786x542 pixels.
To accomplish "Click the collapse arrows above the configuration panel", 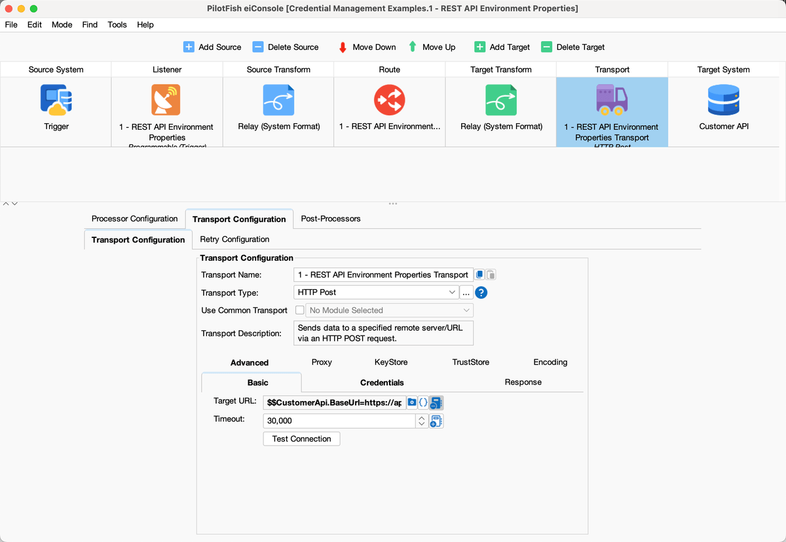I will (10, 204).
